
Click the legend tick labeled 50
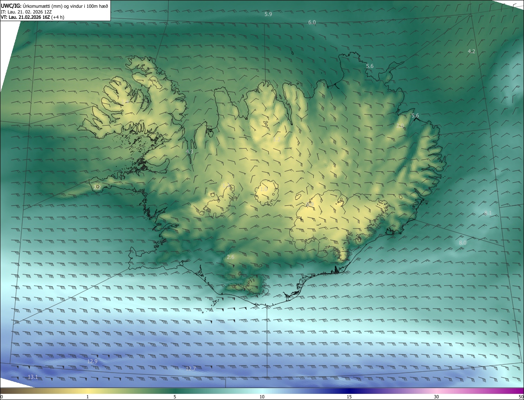coord(521,397)
